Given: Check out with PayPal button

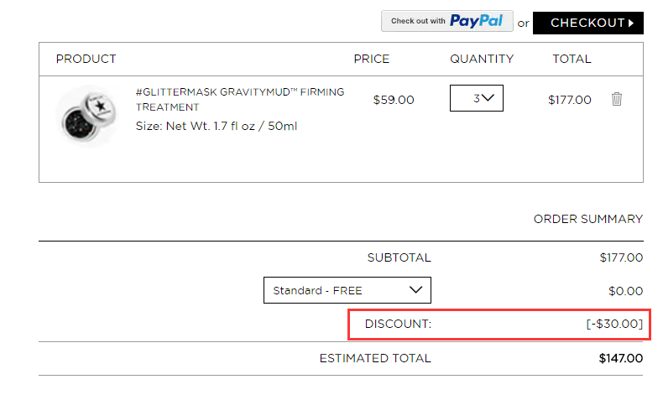Looking at the screenshot, I should (x=447, y=21).
